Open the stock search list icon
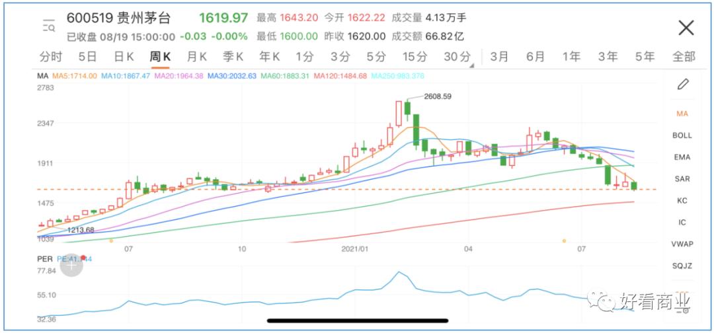This screenshot has width=714, height=333. 49,26
